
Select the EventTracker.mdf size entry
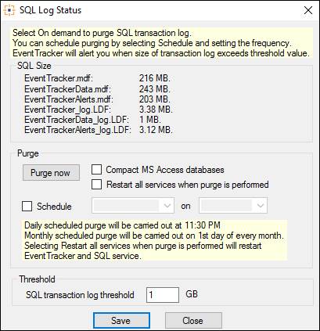click(x=155, y=78)
